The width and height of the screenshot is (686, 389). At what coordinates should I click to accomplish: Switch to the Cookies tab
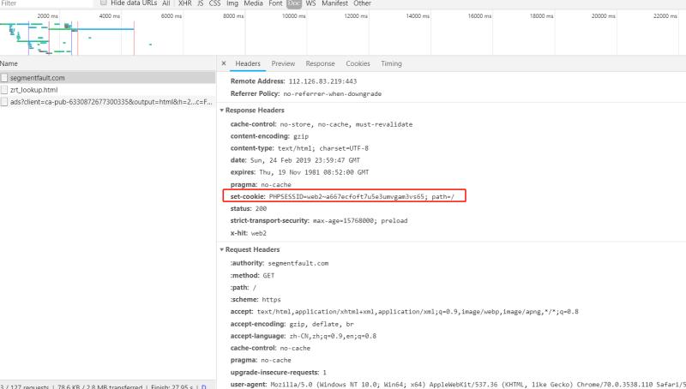[x=358, y=63]
